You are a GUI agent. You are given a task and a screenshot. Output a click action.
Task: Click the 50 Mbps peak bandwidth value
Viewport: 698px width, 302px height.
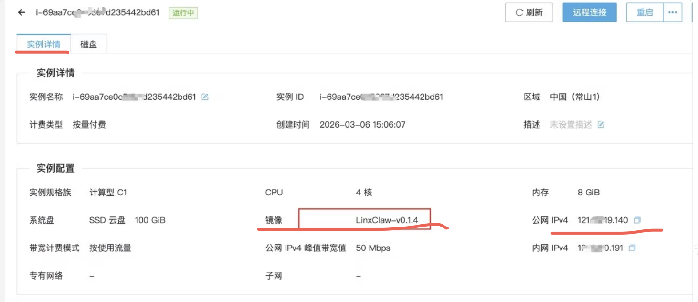(373, 248)
